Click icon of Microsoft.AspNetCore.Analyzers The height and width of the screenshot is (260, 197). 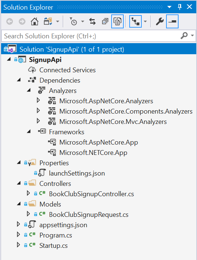[52, 101]
